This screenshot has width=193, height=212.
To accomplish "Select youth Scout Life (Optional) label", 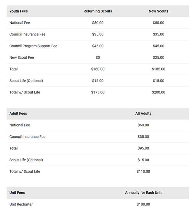I will click(x=26, y=81).
